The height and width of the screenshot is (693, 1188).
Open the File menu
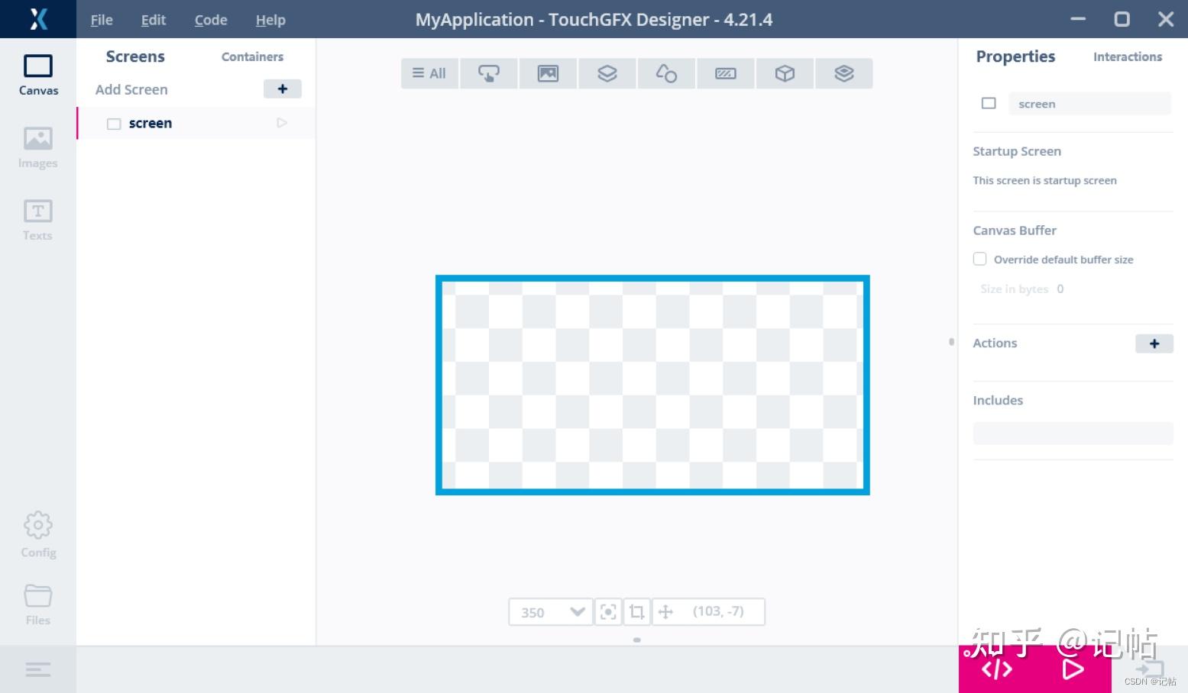(101, 20)
